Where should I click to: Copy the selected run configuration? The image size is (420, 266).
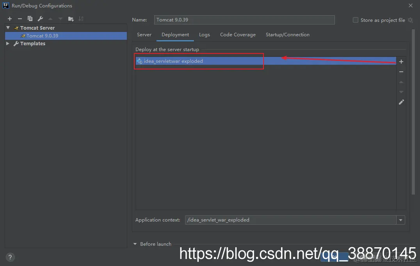click(30, 19)
